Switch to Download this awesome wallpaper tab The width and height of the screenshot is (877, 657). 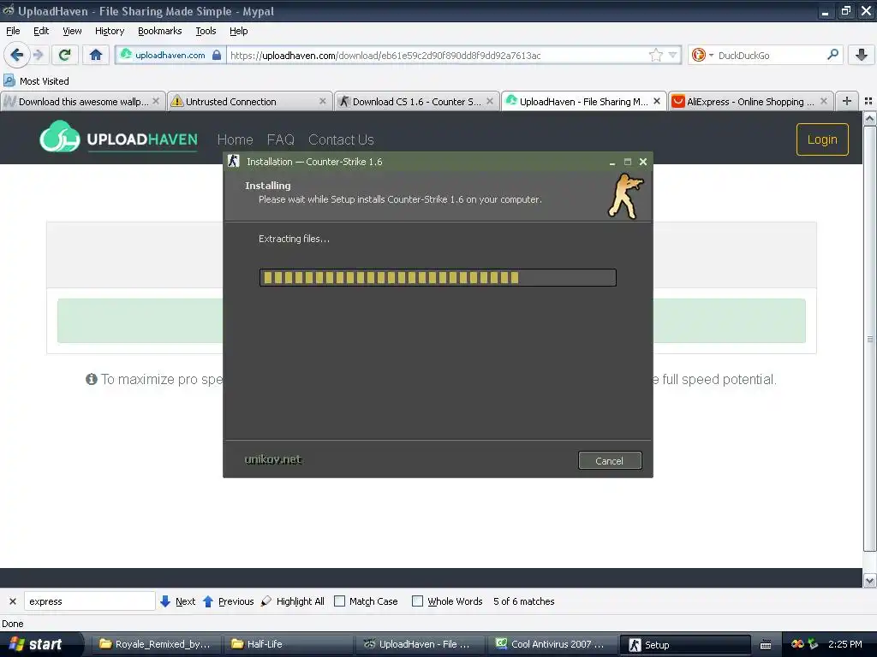81,101
